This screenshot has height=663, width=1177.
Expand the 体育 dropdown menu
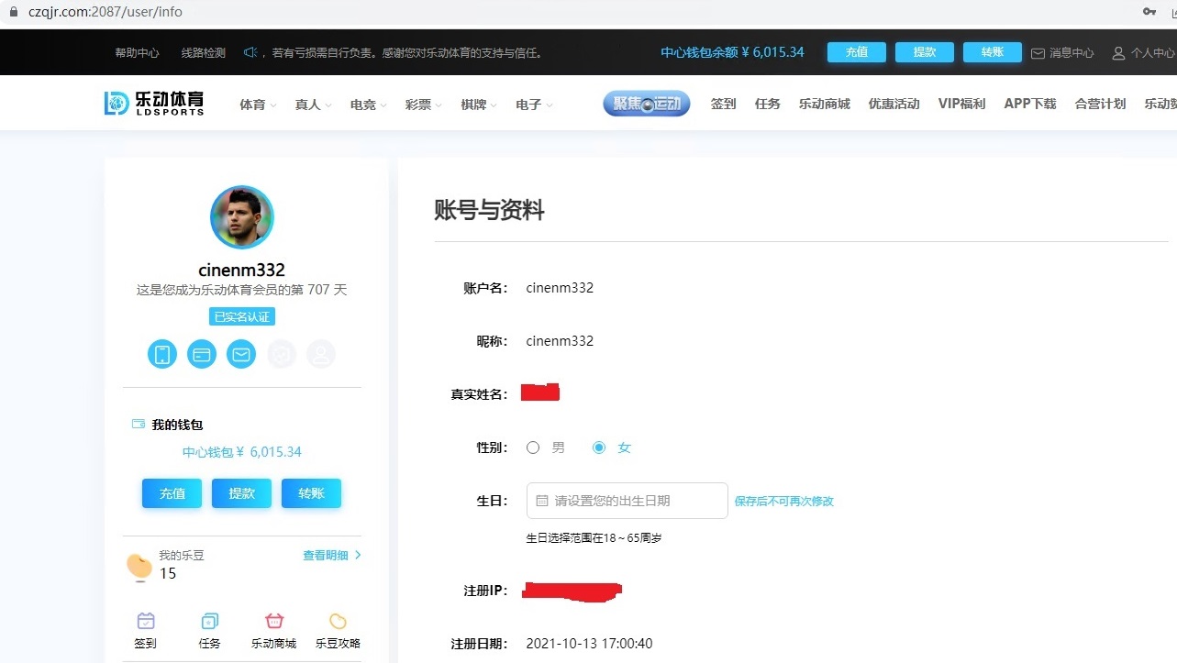pyautogui.click(x=258, y=105)
